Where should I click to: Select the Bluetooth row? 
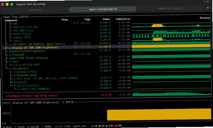click(20, 82)
